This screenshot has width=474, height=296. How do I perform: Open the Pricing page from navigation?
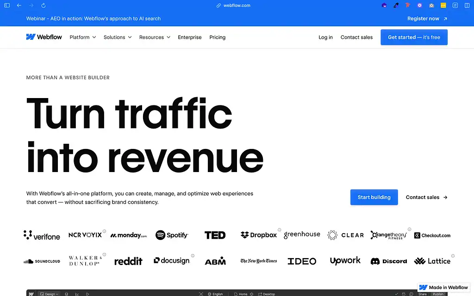pos(217,37)
